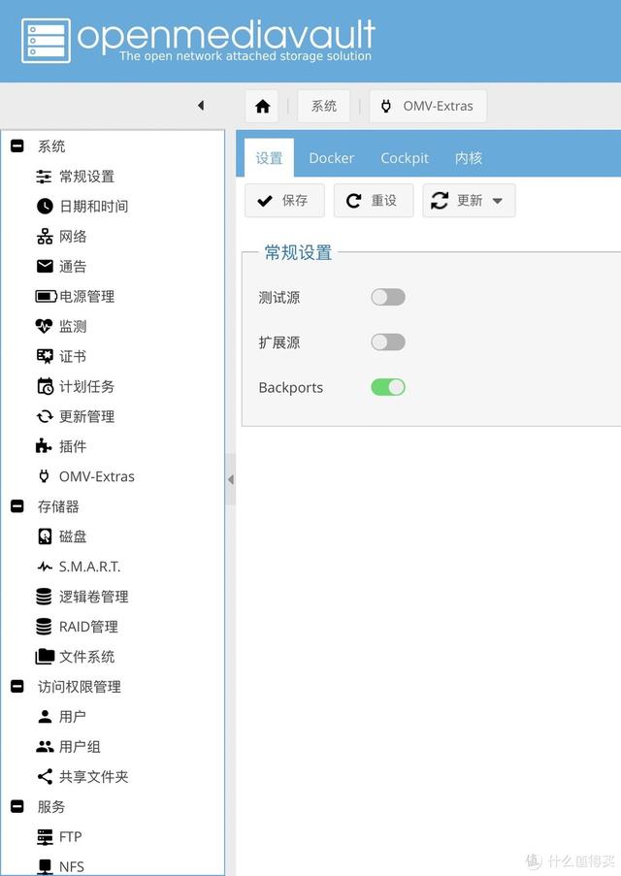Click the puzzle piece icon for 插件
This screenshot has height=876, width=621.
click(x=44, y=446)
